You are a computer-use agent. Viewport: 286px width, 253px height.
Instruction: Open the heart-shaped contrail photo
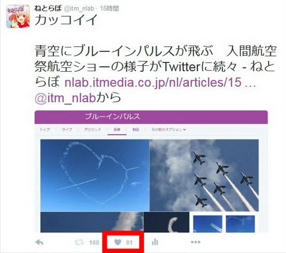(x=95, y=175)
